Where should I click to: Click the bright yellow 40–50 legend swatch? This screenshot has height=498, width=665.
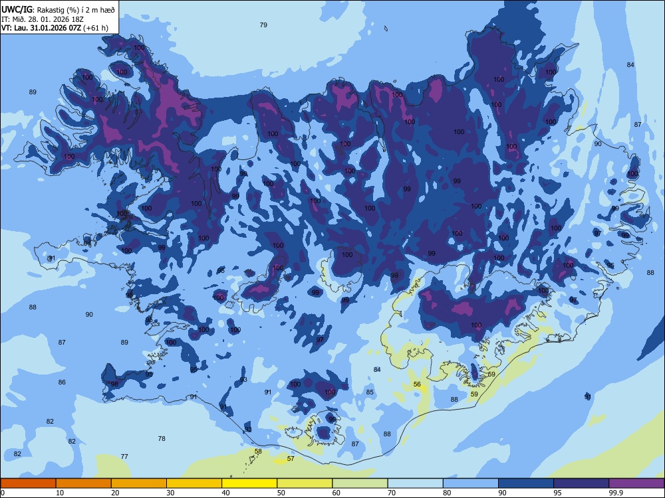(249, 483)
